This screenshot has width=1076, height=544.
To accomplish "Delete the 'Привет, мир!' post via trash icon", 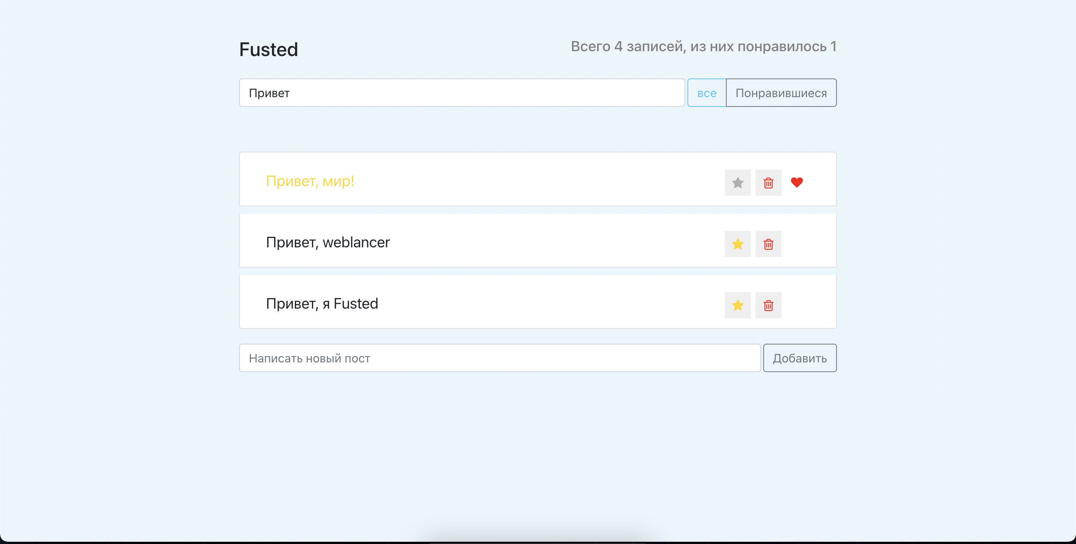I will coord(768,183).
